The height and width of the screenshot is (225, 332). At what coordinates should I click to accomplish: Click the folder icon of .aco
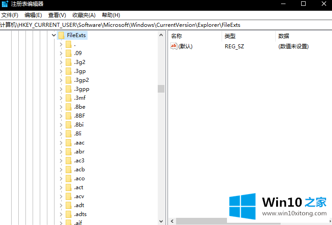(68, 178)
